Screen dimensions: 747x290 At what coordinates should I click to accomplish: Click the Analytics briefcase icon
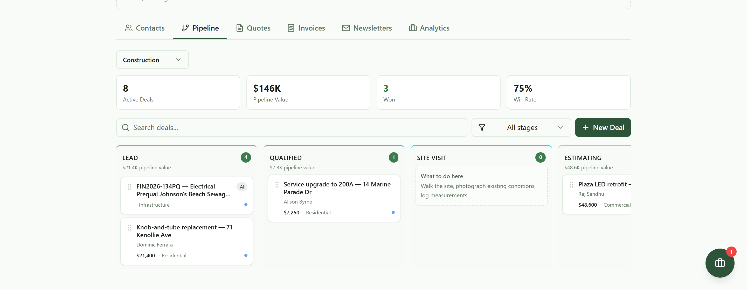[413, 28]
